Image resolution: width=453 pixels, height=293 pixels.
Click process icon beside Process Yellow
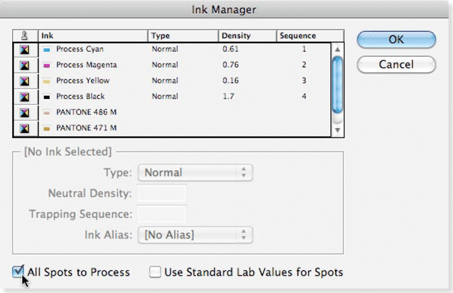click(x=25, y=81)
